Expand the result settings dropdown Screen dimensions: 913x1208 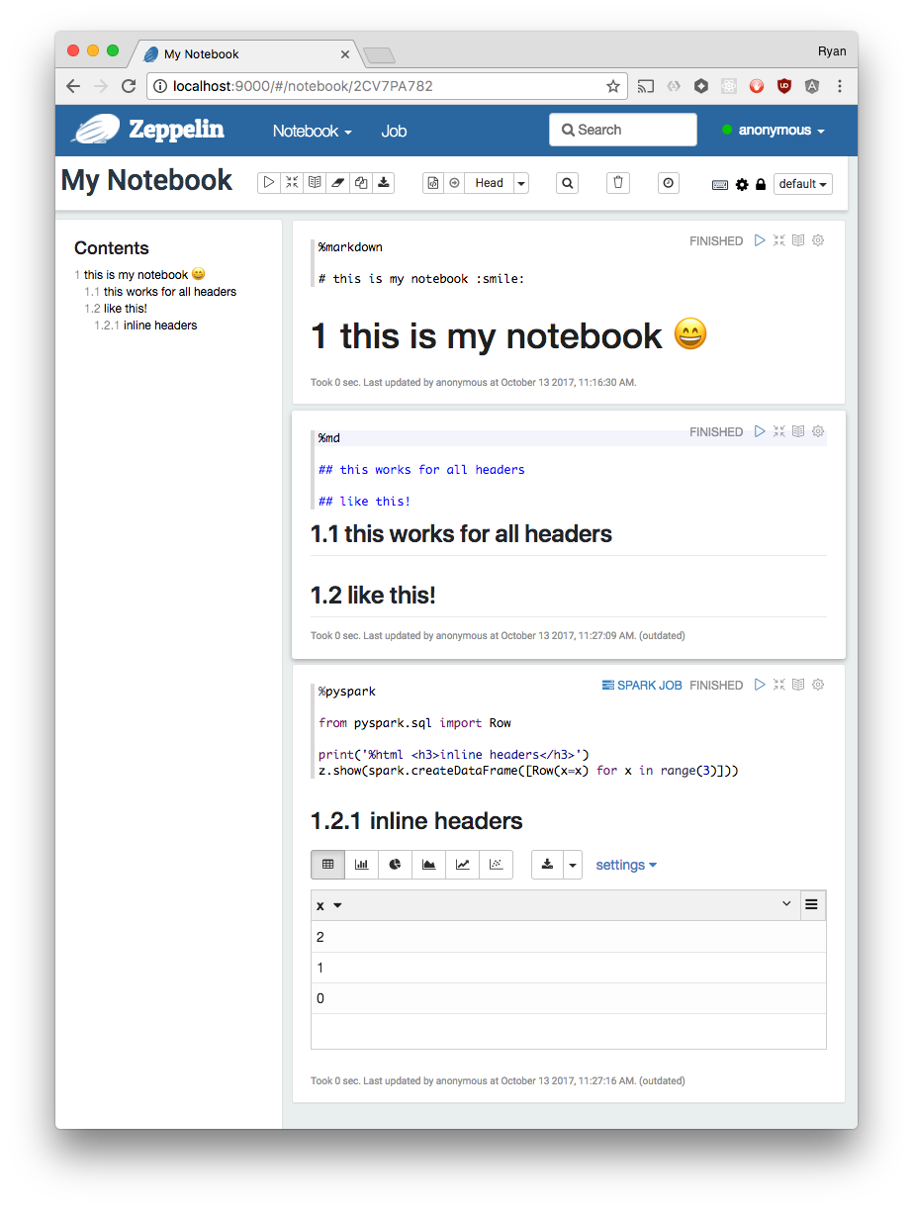[626, 865]
